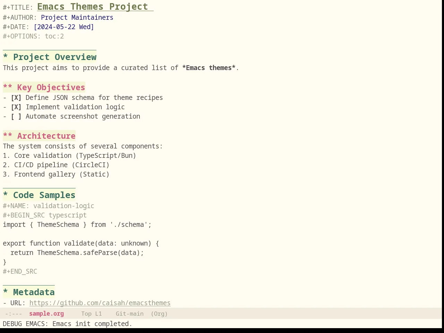Screen dimensions: 444x333
Task: Click the [2024-05-22 Wed] date stamp
Action: click(64, 27)
